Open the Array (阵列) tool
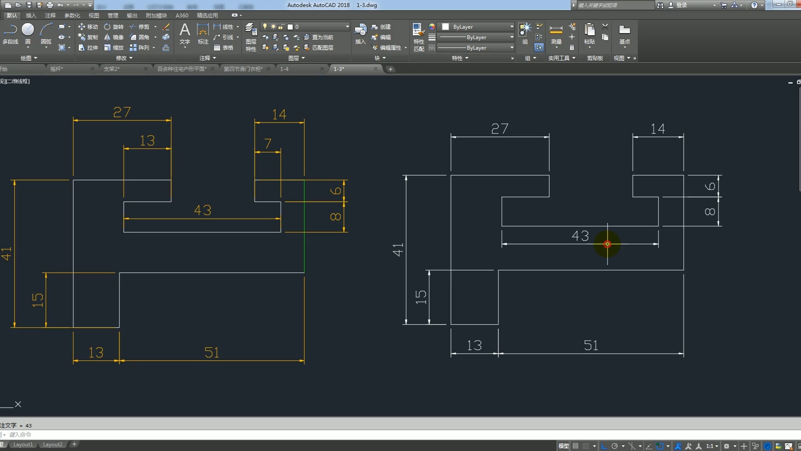801x451 pixels. point(139,48)
